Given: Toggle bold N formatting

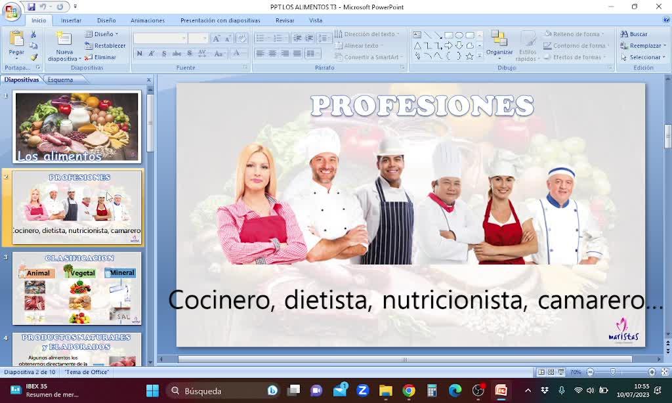Looking at the screenshot, I should click(139, 54).
